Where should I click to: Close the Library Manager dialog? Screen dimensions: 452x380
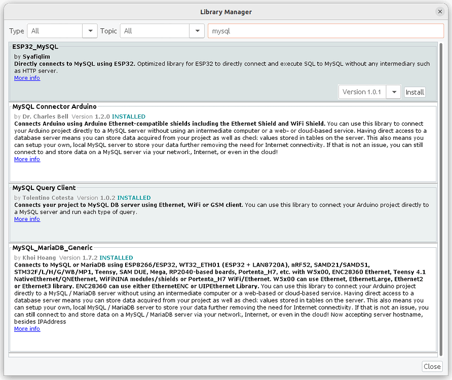(432, 366)
